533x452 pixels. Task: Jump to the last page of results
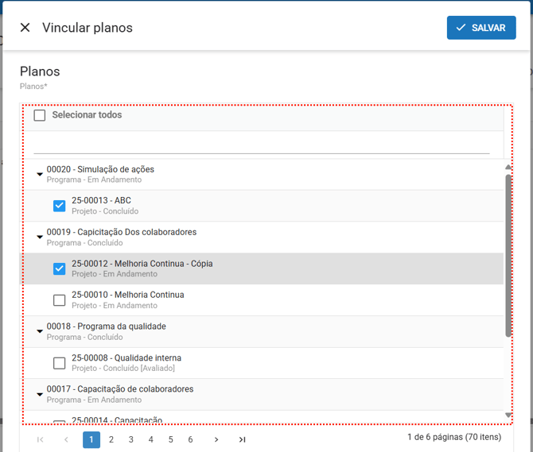pyautogui.click(x=242, y=439)
